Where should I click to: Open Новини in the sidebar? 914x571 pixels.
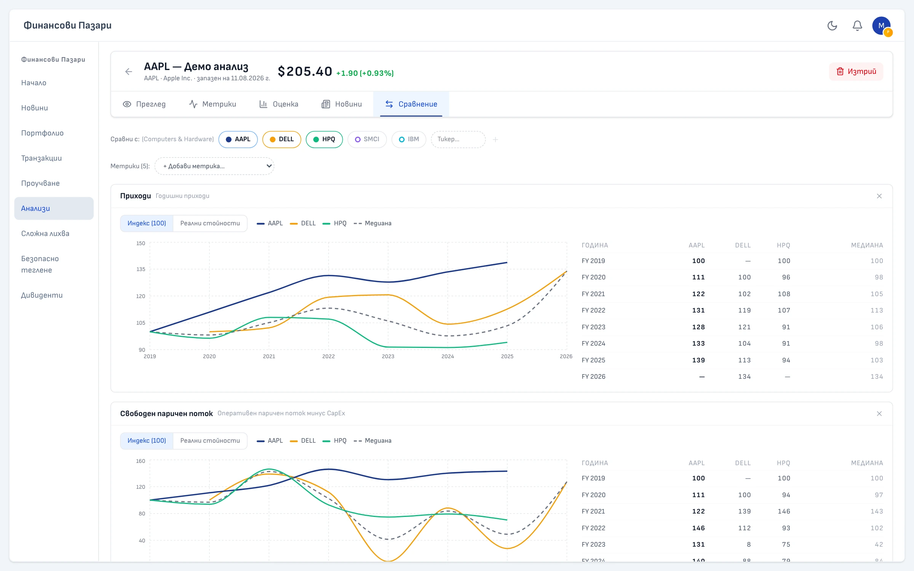point(54,108)
